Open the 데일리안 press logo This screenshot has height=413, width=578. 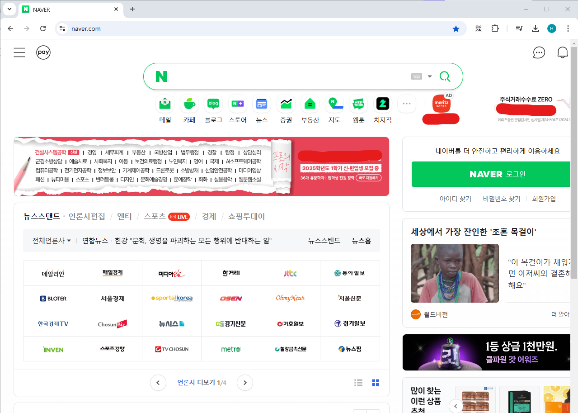pyautogui.click(x=53, y=273)
